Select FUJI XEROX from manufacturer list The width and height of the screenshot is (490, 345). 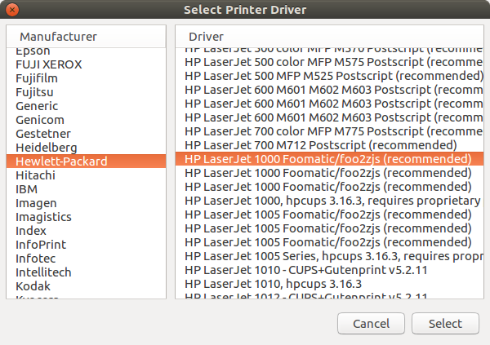(46, 64)
